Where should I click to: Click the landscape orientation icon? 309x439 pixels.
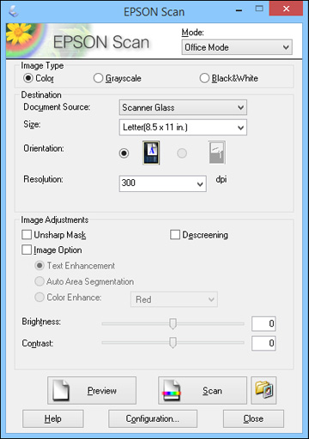tap(217, 153)
